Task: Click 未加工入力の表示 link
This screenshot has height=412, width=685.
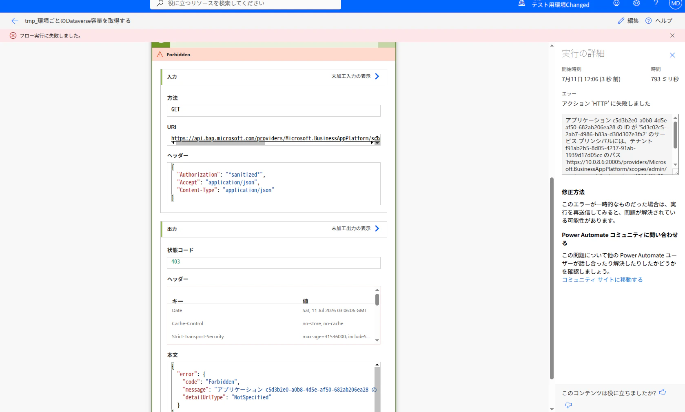Action: pyautogui.click(x=351, y=76)
